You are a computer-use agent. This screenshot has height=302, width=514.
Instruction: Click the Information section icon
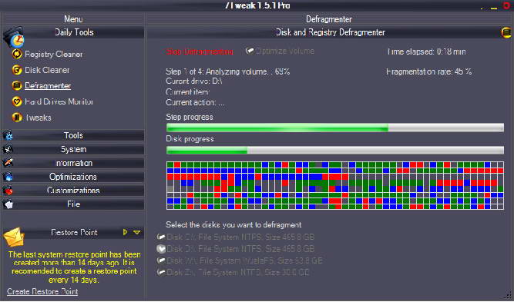click(x=8, y=163)
